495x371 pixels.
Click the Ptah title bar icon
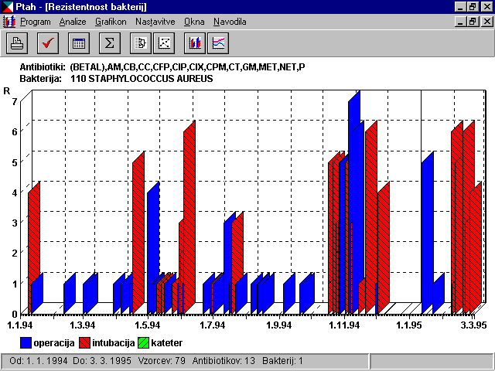coord(7,7)
